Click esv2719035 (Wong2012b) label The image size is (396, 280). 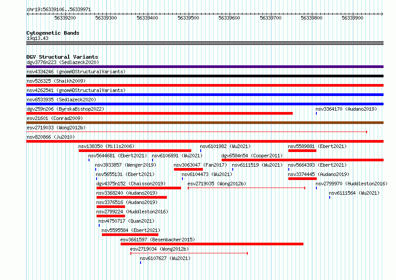point(217,184)
